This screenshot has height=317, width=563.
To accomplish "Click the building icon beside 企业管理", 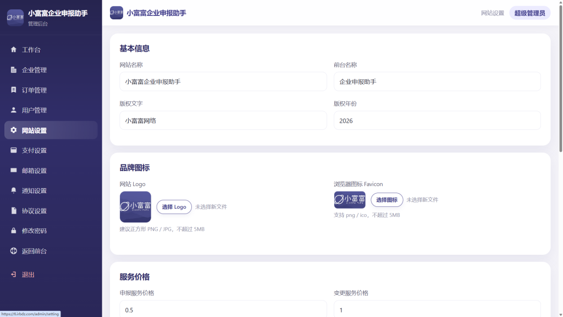I will coord(14,70).
